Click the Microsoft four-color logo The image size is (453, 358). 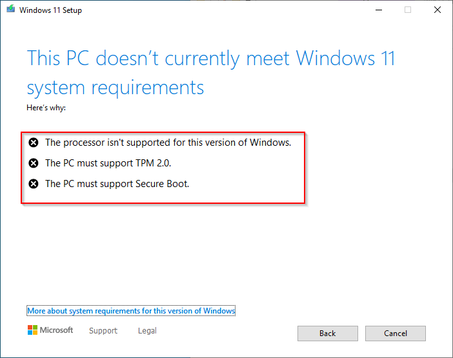(x=32, y=330)
